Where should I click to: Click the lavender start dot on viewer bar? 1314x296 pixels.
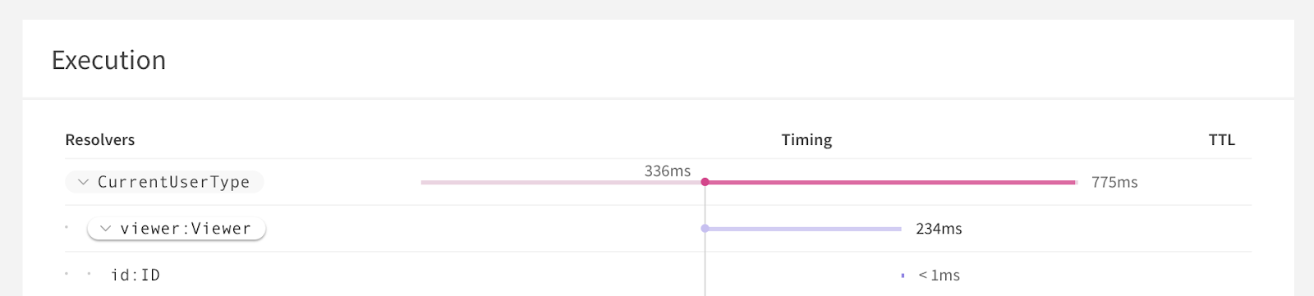point(705,229)
